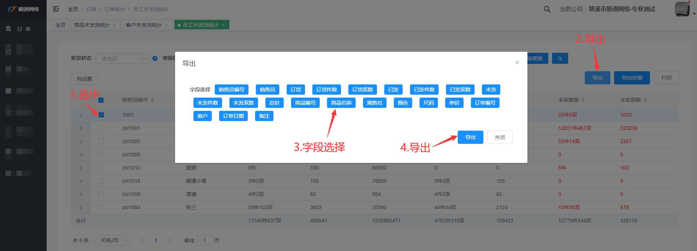Click sort icon on 未发数量 column
The width and height of the screenshot is (697, 251).
tap(583, 100)
